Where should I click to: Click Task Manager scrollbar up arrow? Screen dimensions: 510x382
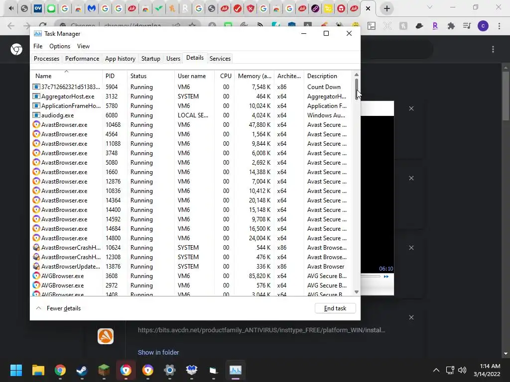pos(357,75)
